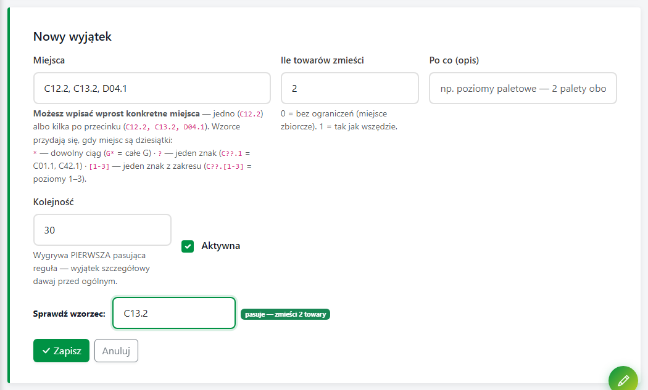
Task: Save the exception with Zapisz button
Action: [61, 351]
